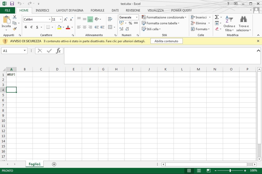
Task: Copy selection with the copy icon
Action: (15, 23)
